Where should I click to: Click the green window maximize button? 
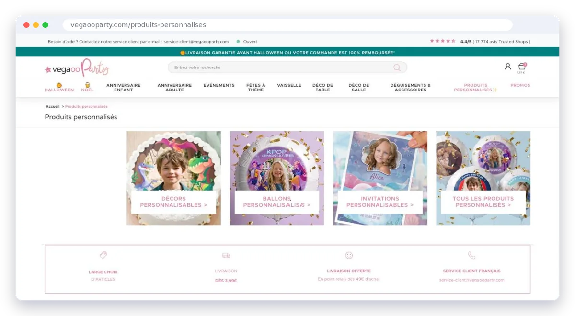pos(45,25)
